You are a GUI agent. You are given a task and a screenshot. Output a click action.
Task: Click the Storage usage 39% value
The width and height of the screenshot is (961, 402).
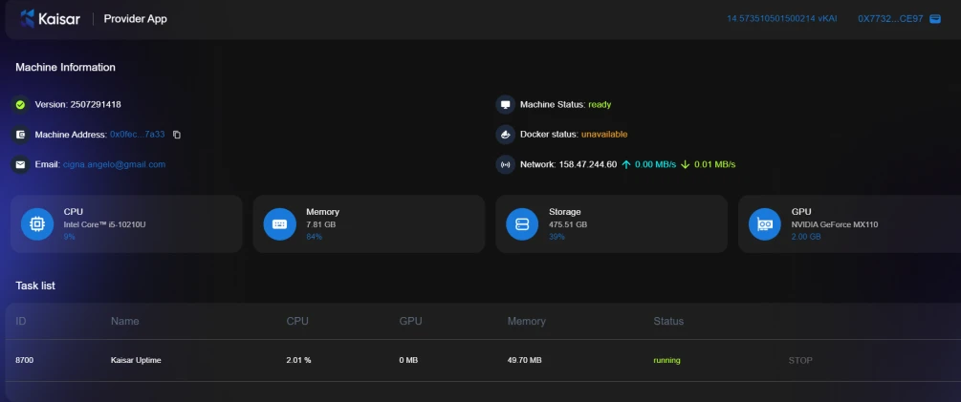point(557,237)
